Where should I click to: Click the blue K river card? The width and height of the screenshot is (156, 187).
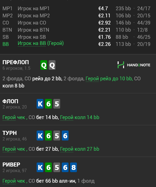(40, 167)
